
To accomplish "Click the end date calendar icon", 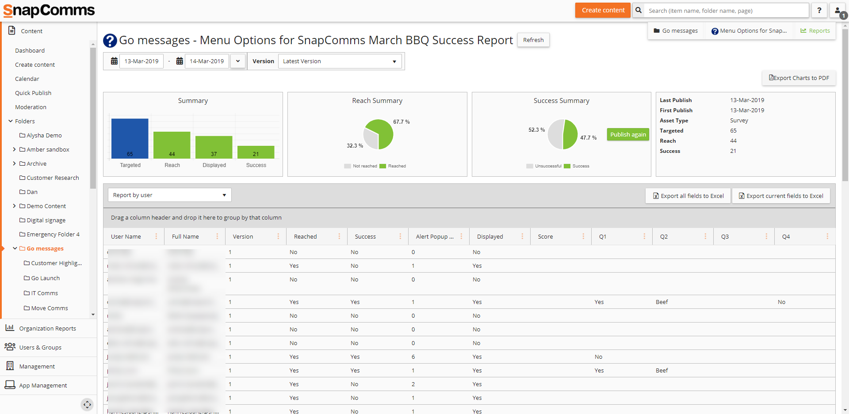I will (180, 61).
